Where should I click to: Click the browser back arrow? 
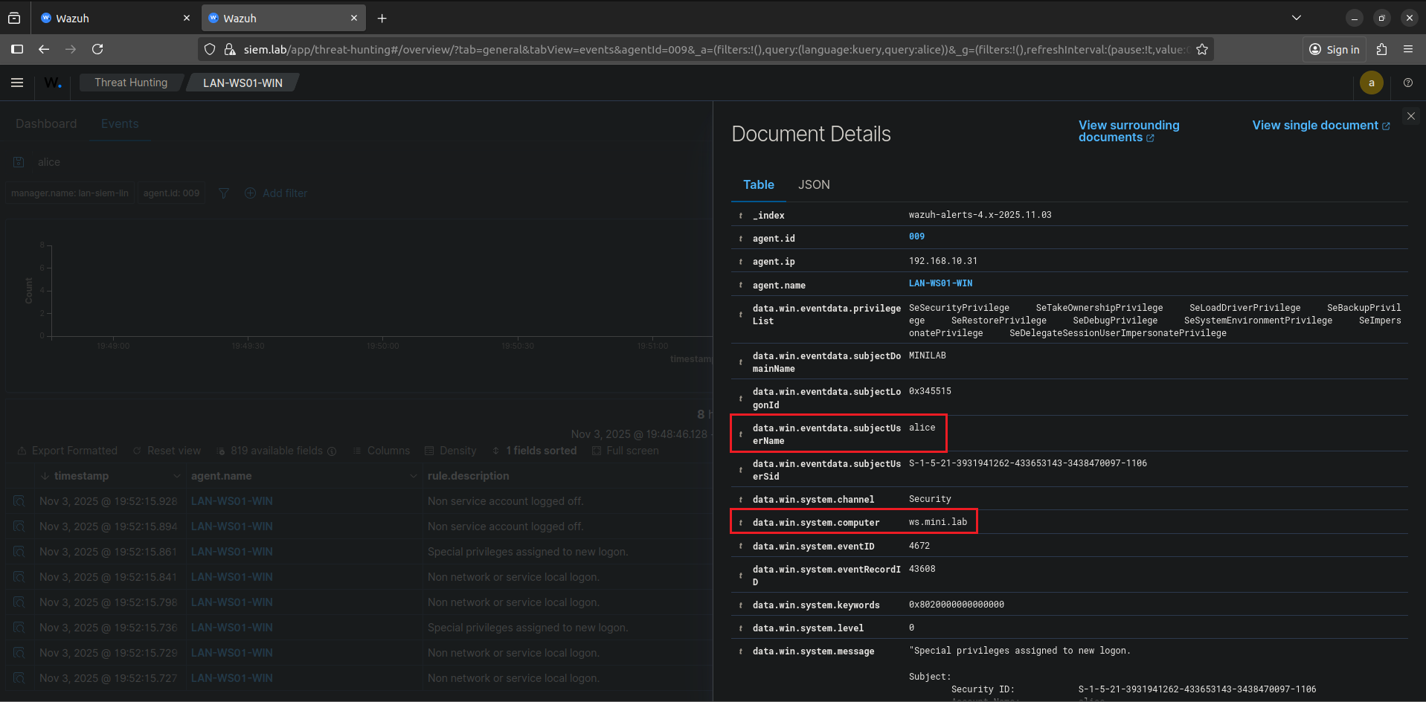click(44, 49)
